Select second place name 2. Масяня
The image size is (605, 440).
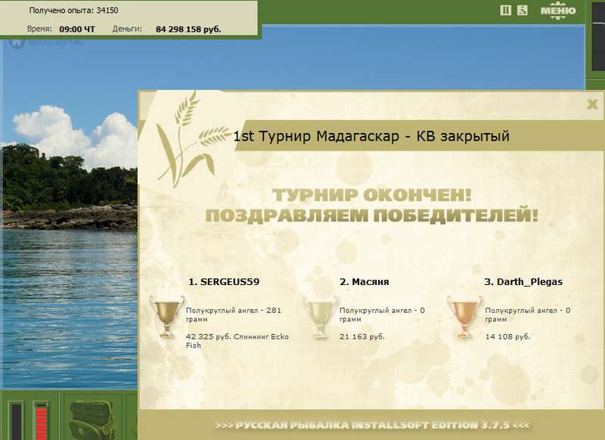click(365, 282)
